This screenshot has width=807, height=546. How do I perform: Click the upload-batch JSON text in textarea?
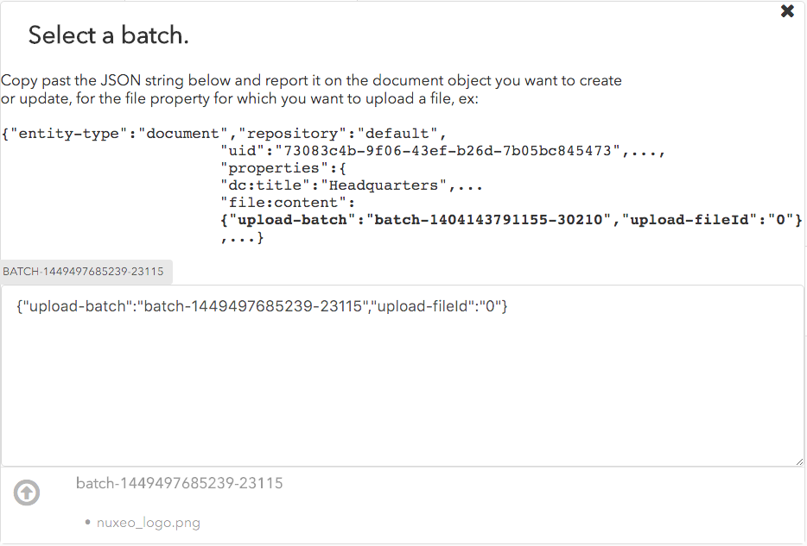262,307
